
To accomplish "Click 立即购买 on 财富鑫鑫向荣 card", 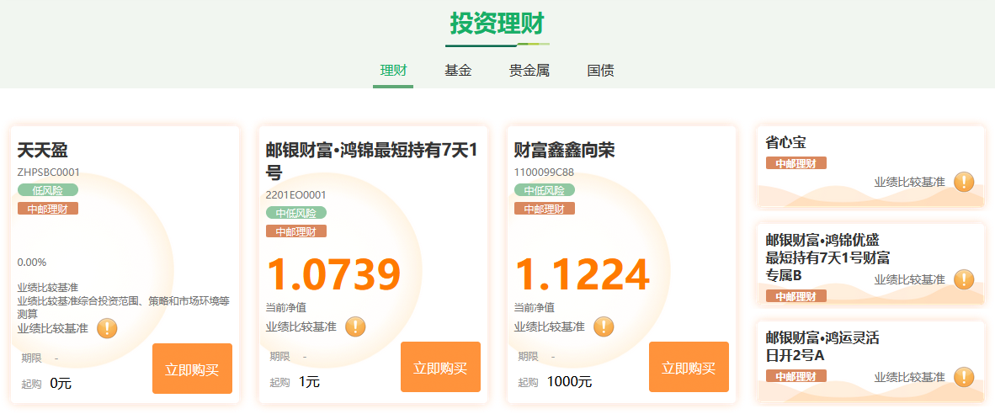I will [689, 367].
